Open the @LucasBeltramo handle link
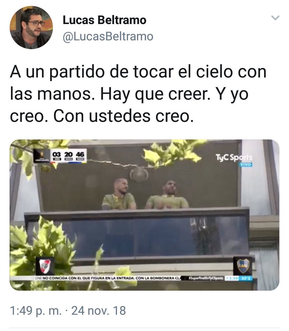 (108, 37)
